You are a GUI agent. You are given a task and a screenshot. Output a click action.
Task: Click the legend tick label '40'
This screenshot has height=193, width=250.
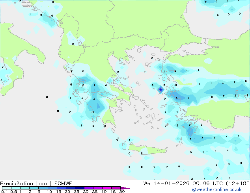(104, 191)
